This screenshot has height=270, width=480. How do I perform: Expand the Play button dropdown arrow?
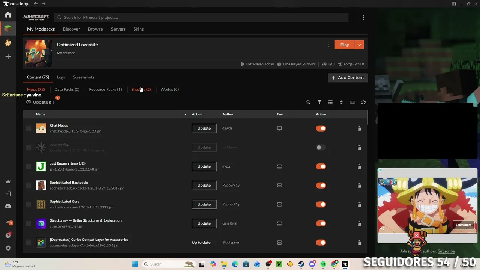pos(359,45)
